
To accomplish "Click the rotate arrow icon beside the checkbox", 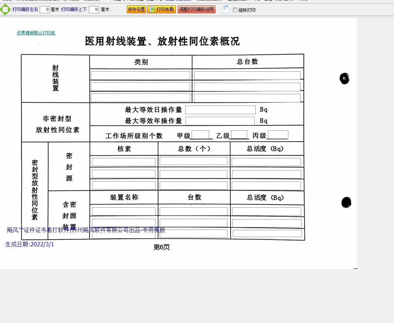I will click(226, 9).
